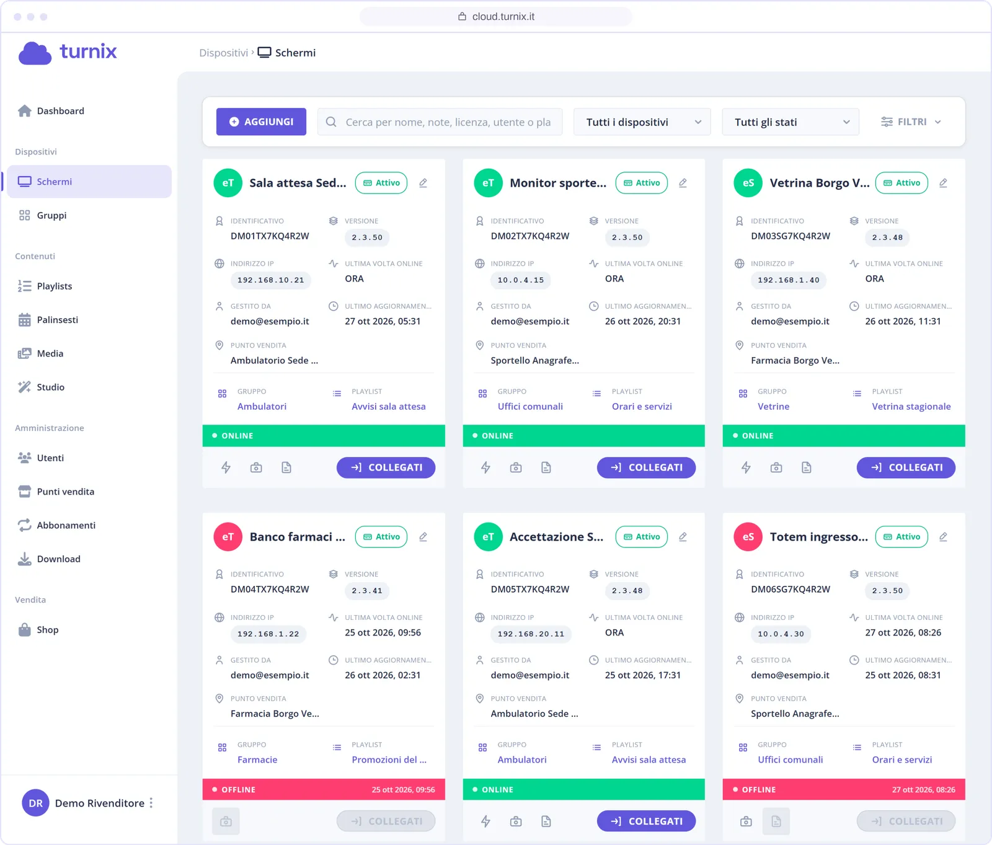Click the AGGIUNGI button
992x845 pixels.
261,122
